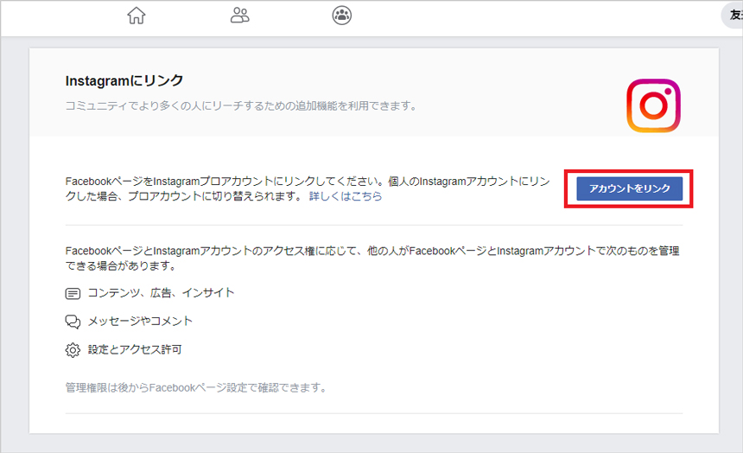Screen dimensions: 743x453
Task: Click the chat bubble icon beside メッセージやコメント
Action: coord(73,322)
